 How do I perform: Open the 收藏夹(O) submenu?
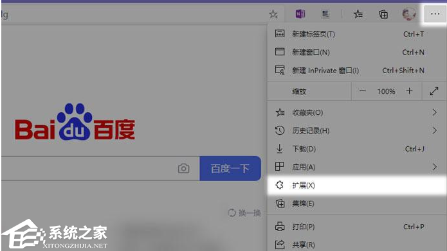pyautogui.click(x=357, y=113)
